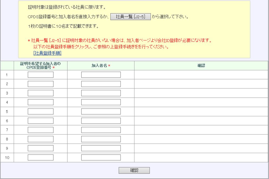Image resolution: width=269 pixels, height=179 pixels.
Task: Focus member name field in row 10
Action: pos(101,158)
